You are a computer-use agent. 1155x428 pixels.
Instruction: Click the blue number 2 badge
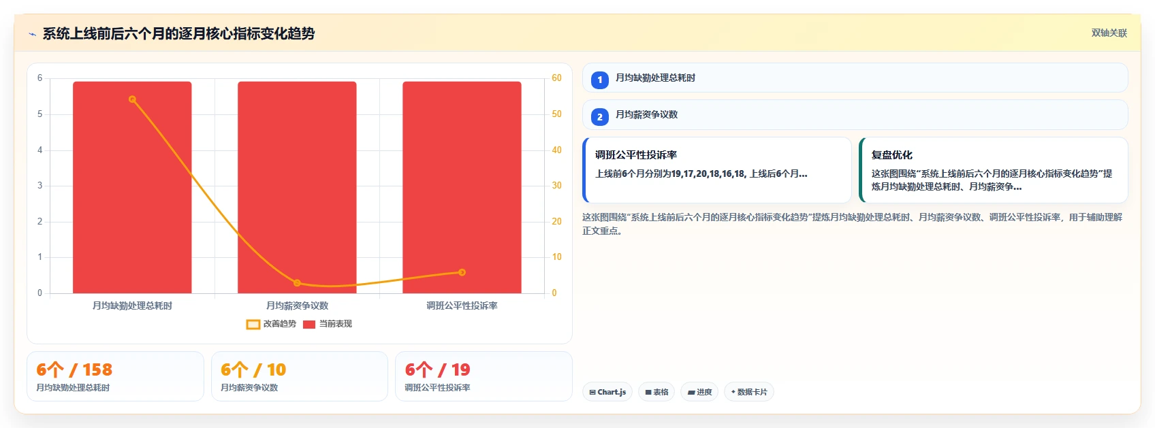coord(599,116)
